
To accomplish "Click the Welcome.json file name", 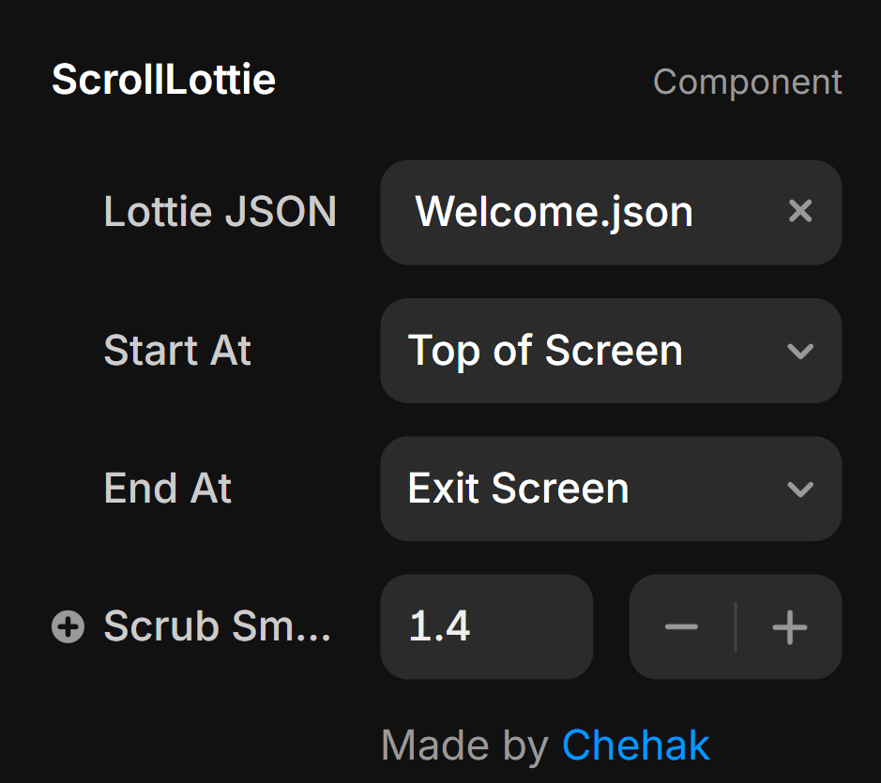I will point(554,212).
